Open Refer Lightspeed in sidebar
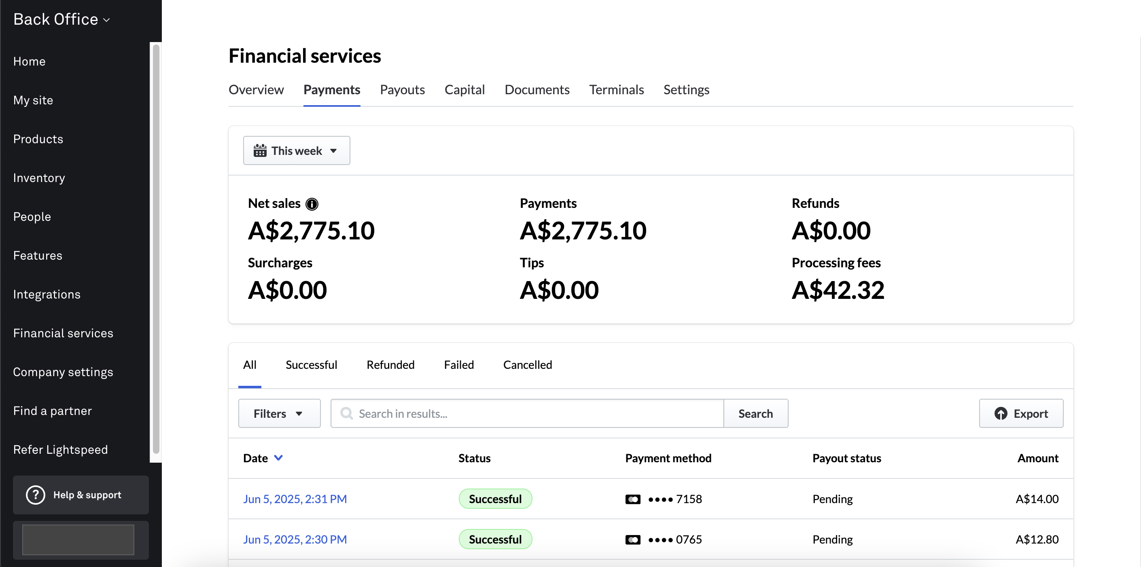1141x567 pixels. tap(61, 450)
